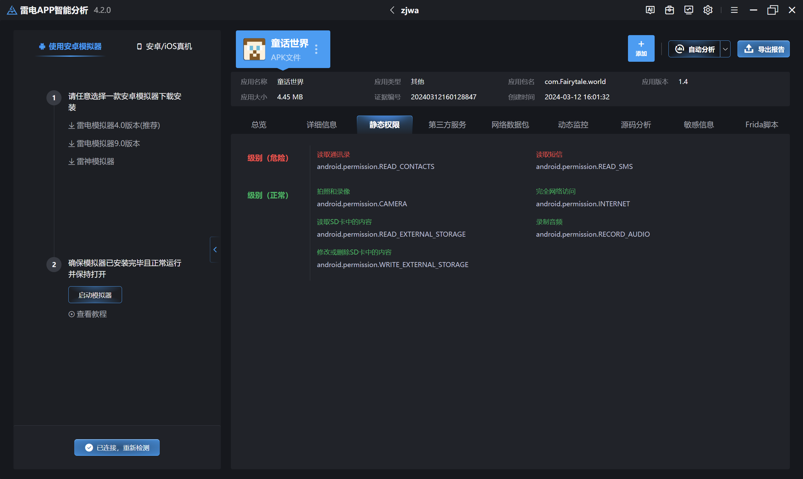Open the 详细信息 tab
Screen dimensions: 803x479
[322, 124]
